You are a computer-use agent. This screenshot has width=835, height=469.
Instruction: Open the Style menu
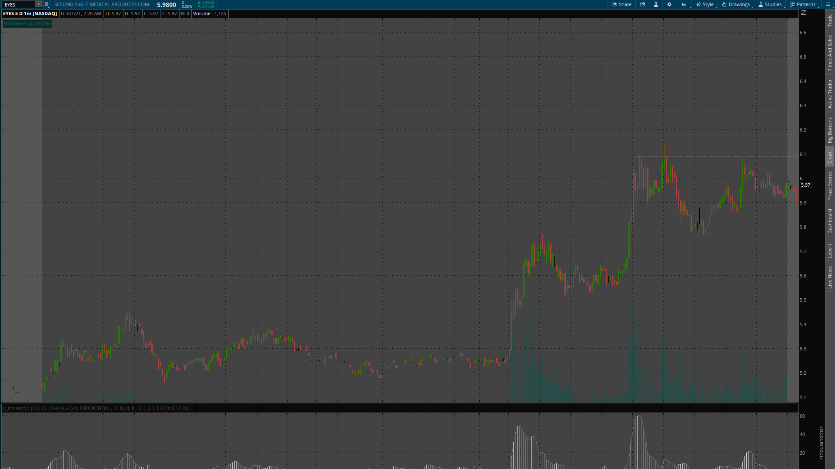point(705,4)
